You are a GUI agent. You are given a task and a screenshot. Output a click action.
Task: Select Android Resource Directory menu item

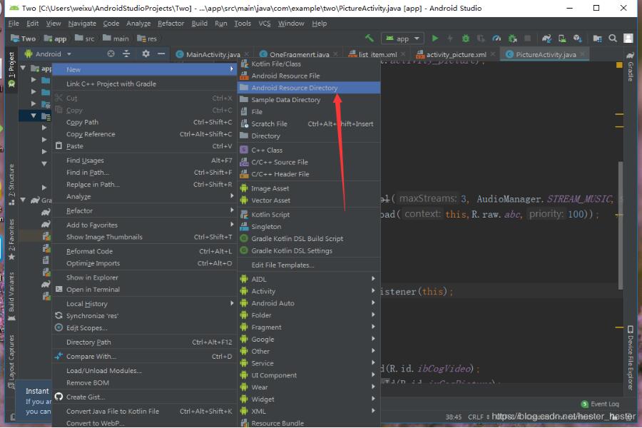point(309,88)
